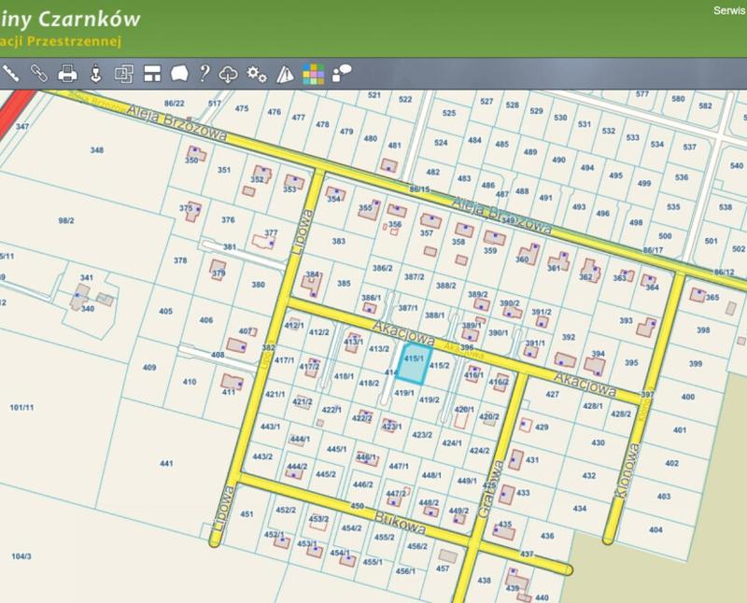Click the chain link icon
This screenshot has width=747, height=603.
tap(39, 72)
